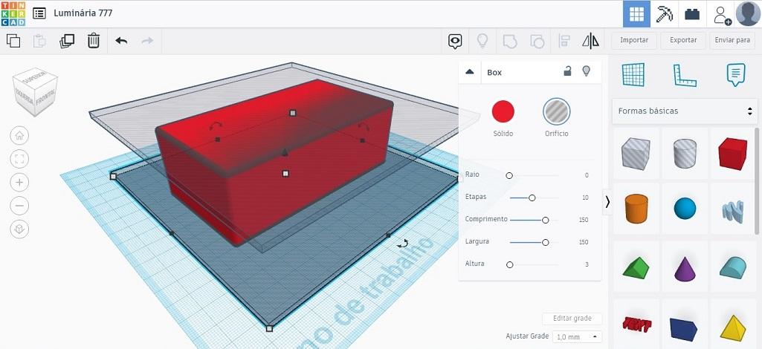
Task: Select the orange Cylinder shape
Action: point(636,208)
